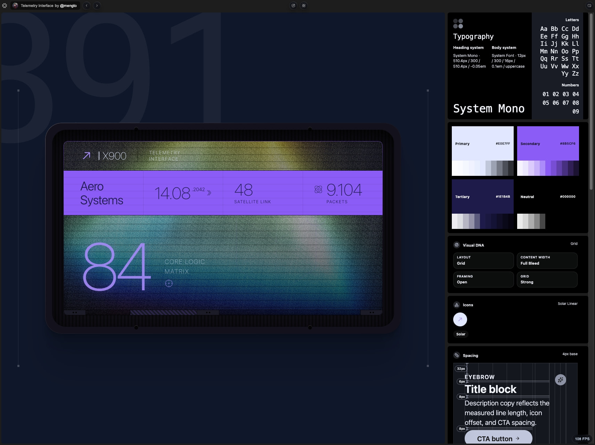The image size is (595, 445).
Task: Click the Letters heading in typography panel
Action: coord(572,20)
